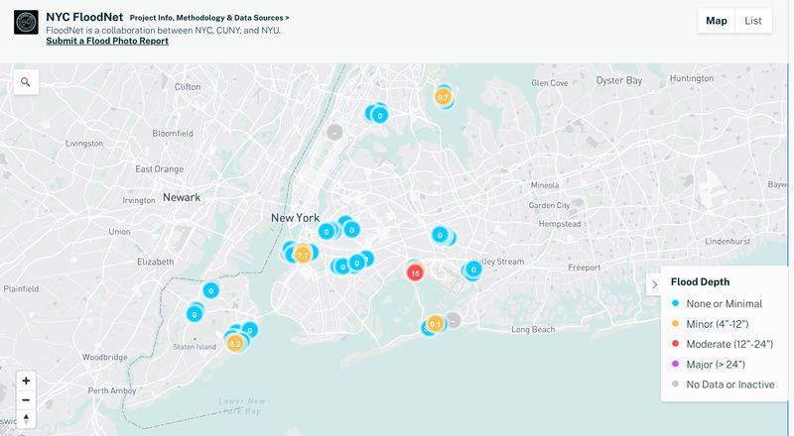Click the orange 9.1 sensor marker
Image resolution: width=794 pixels, height=436 pixels.
(435, 323)
